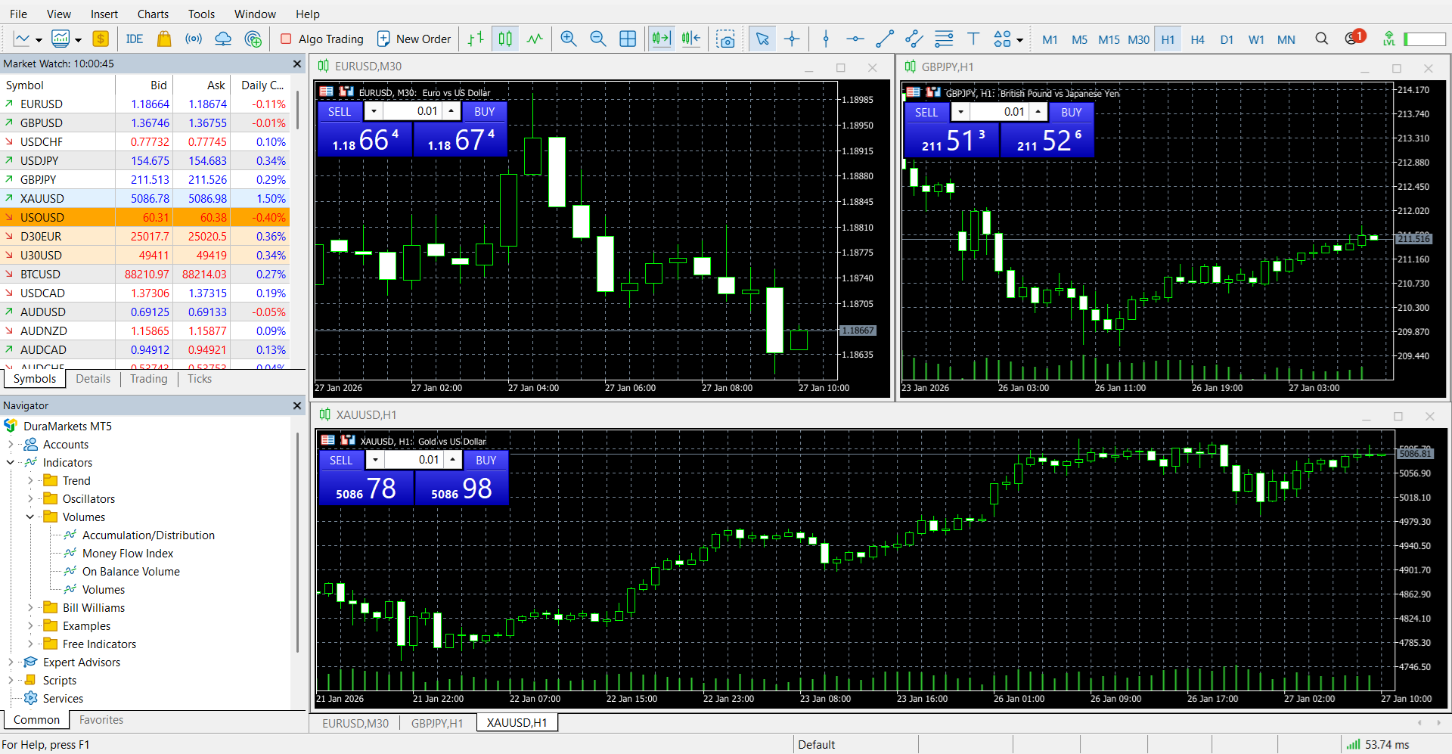Tile chart windows with grid icon
1452x754 pixels.
pyautogui.click(x=628, y=39)
